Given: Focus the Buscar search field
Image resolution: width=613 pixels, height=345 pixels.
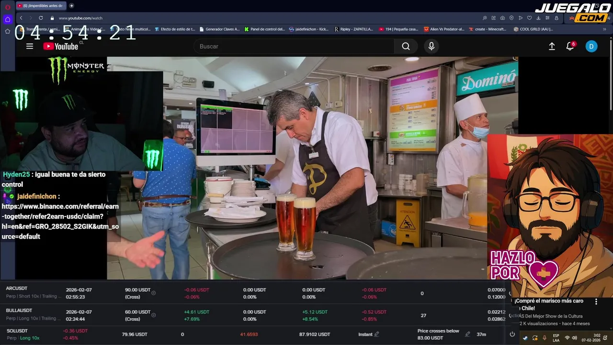Looking at the screenshot, I should pyautogui.click(x=294, y=46).
